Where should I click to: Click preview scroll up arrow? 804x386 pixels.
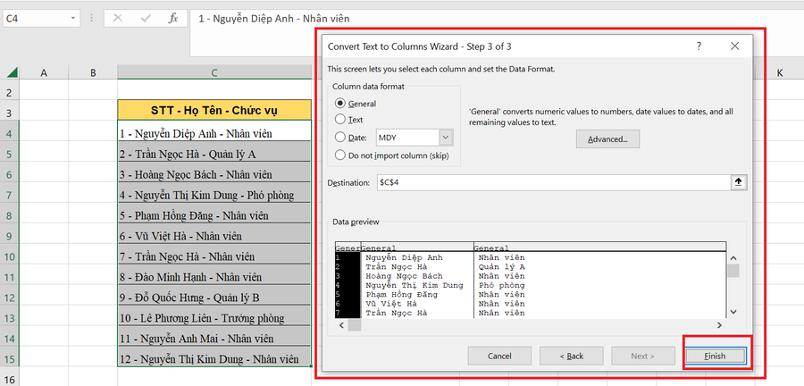[x=733, y=258]
